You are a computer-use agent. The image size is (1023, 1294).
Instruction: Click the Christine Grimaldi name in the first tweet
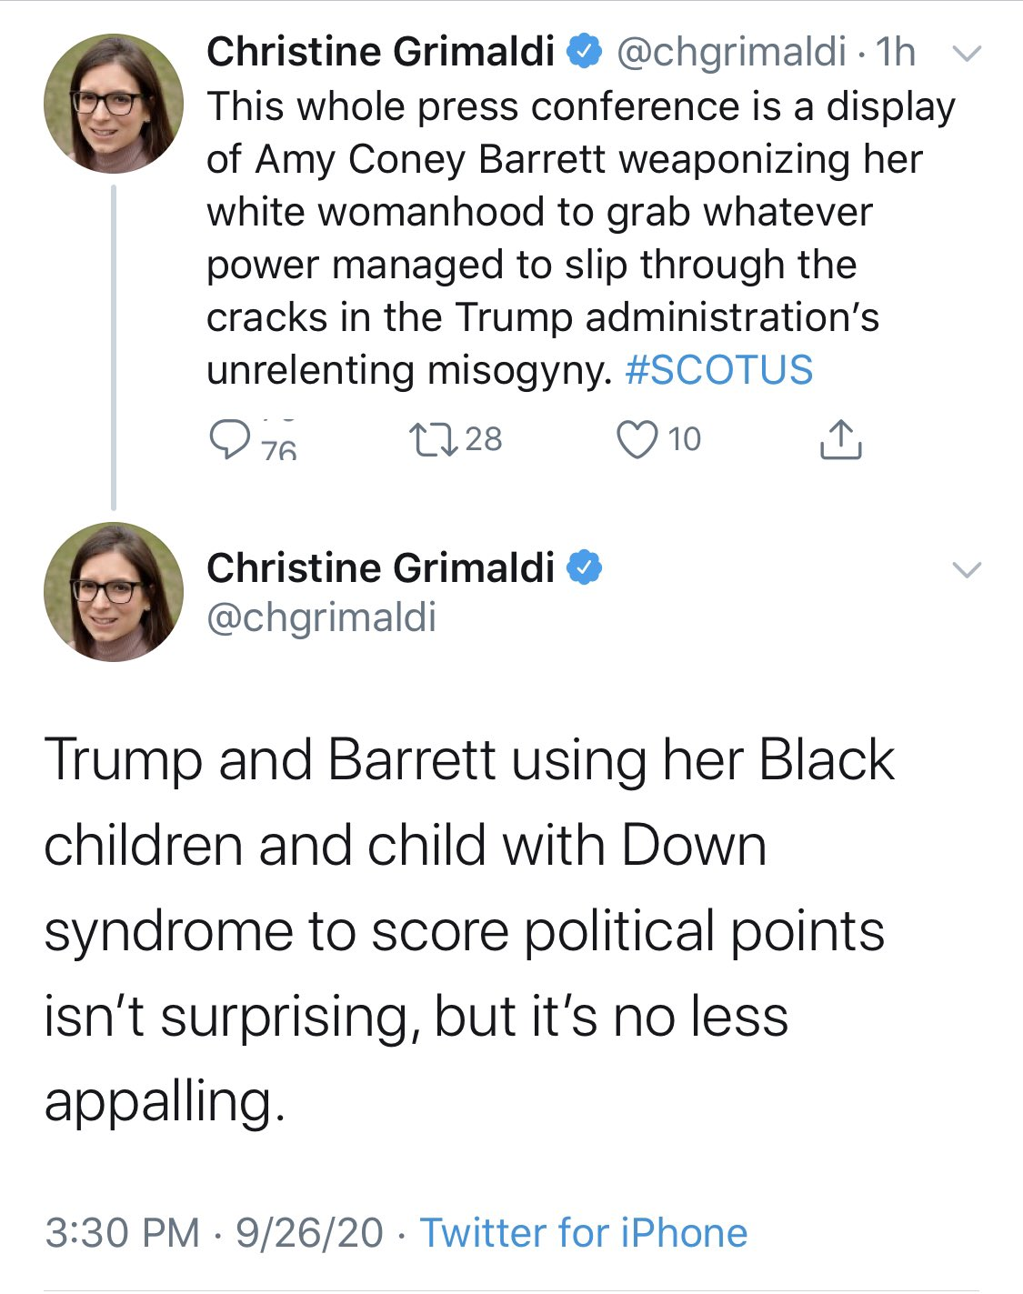click(x=380, y=52)
